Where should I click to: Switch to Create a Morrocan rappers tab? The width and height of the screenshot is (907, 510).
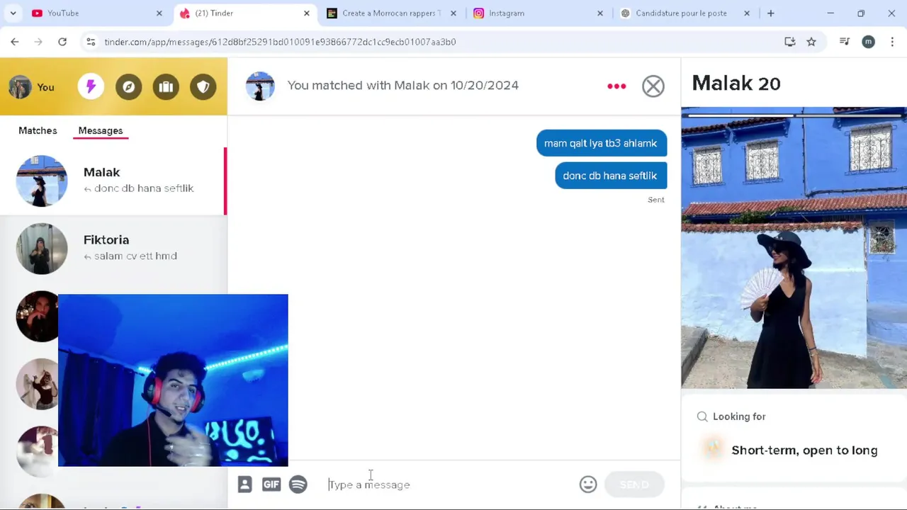(390, 13)
